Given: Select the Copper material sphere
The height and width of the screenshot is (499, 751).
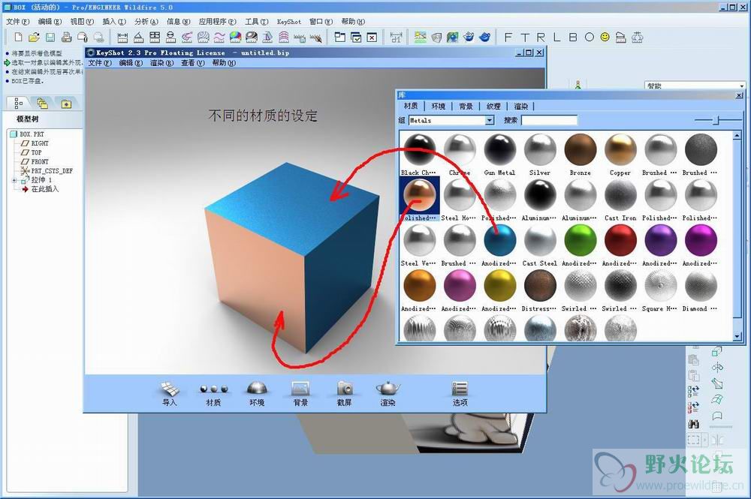Looking at the screenshot, I should [x=620, y=149].
